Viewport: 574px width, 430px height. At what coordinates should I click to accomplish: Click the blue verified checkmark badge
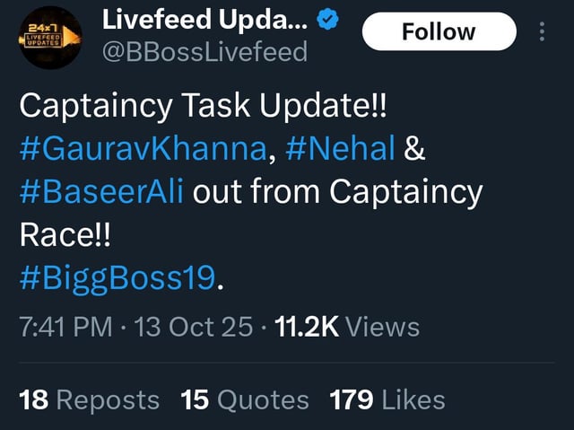pos(328,19)
